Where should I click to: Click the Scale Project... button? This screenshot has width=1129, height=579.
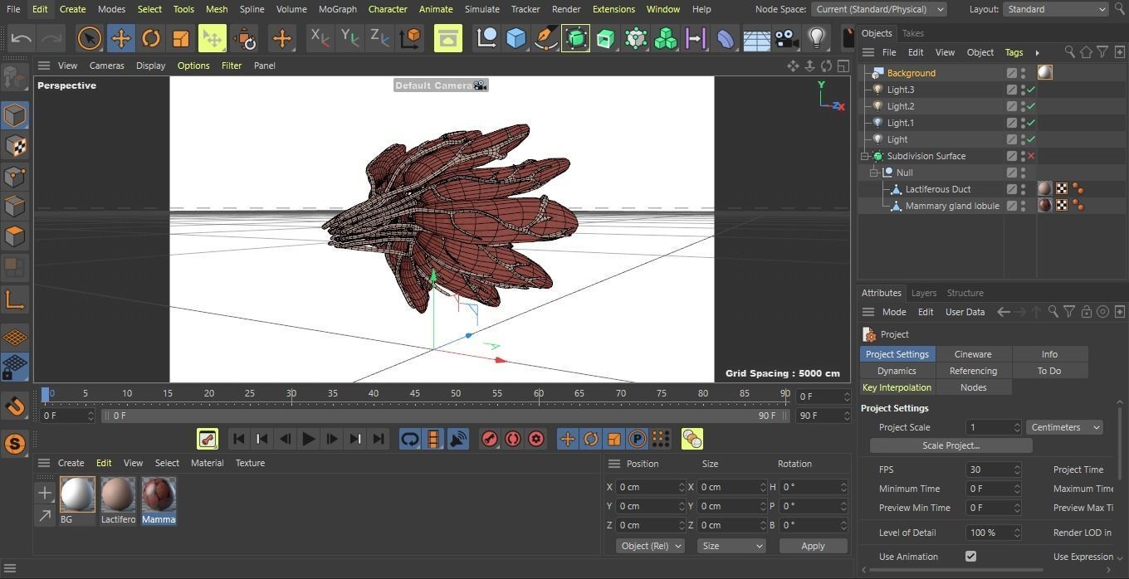951,445
